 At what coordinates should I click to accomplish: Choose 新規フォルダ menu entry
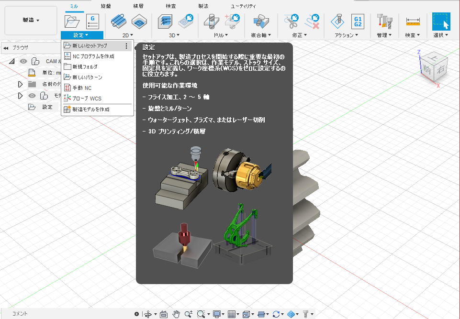(x=97, y=67)
